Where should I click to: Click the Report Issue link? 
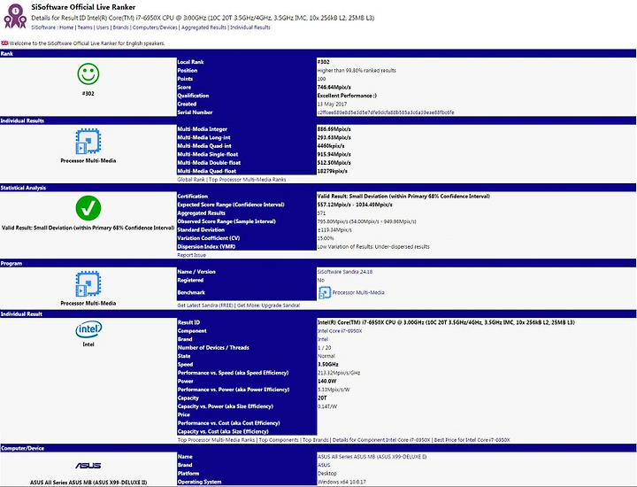(191, 255)
